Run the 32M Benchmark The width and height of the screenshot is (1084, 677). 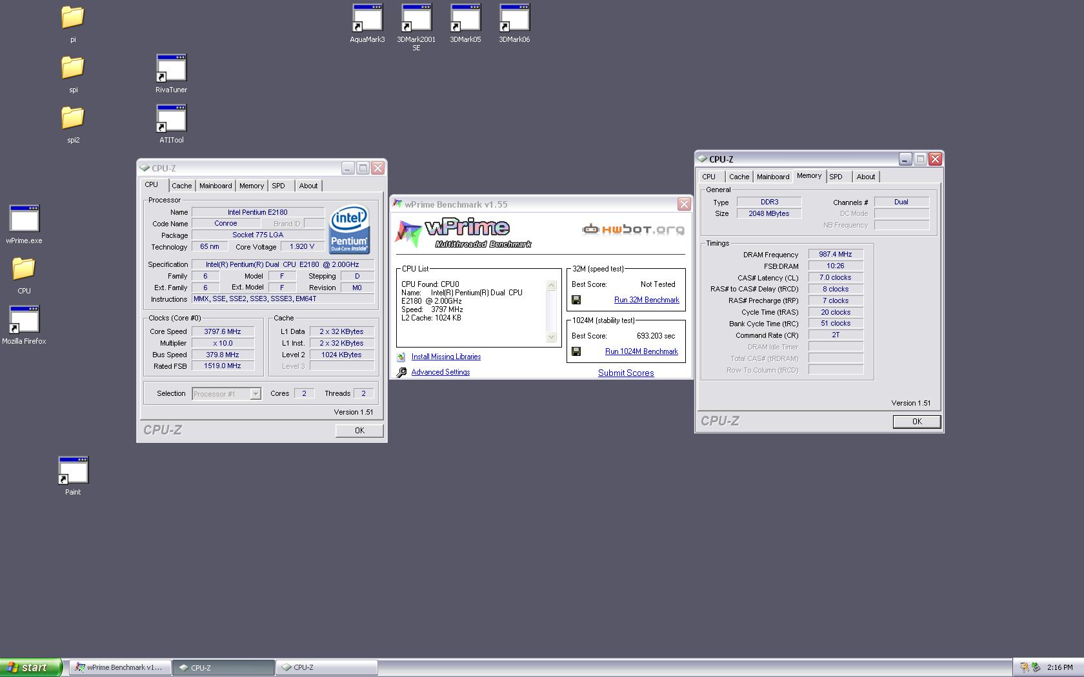[647, 300]
